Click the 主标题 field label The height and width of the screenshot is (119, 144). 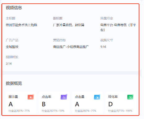(x=11, y=18)
